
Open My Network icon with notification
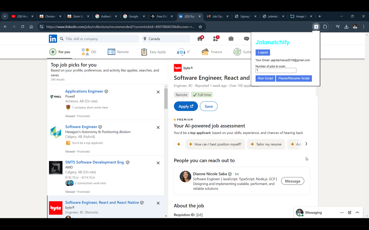pos(216,39)
